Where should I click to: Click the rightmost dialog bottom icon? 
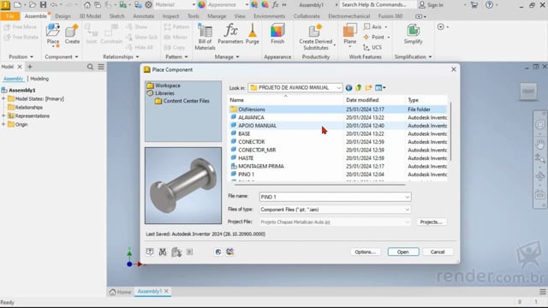pyautogui.click(x=230, y=252)
